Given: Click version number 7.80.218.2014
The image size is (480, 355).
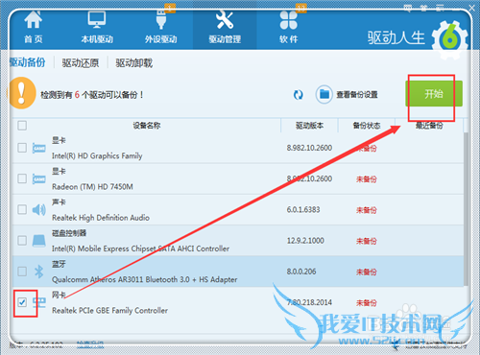Looking at the screenshot, I should click(x=309, y=302).
